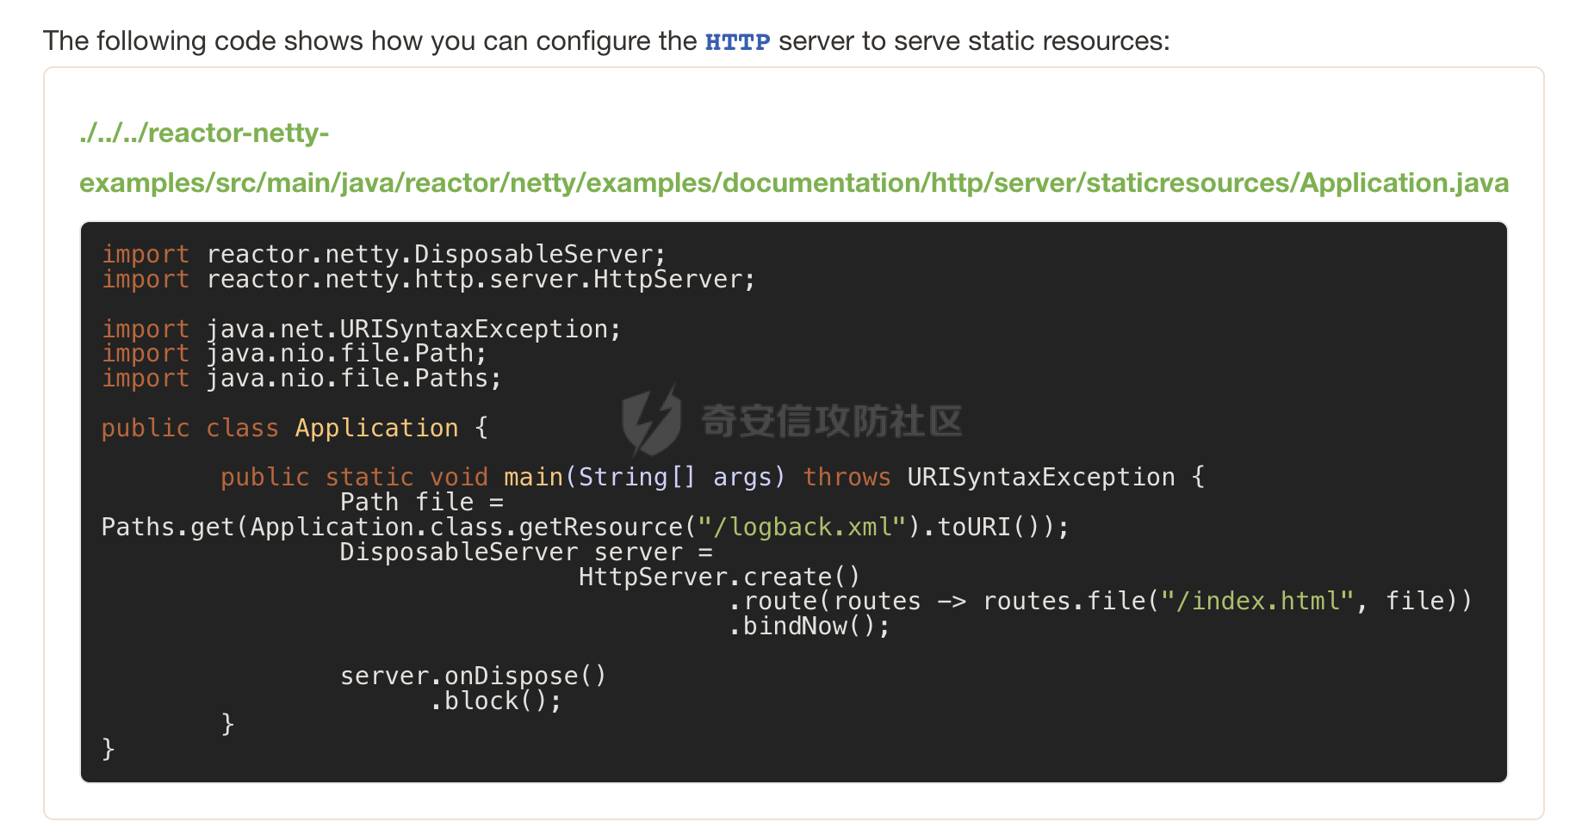Click the 'throws' keyword in main signature
Image resolution: width=1588 pixels, height=840 pixels.
(x=847, y=477)
